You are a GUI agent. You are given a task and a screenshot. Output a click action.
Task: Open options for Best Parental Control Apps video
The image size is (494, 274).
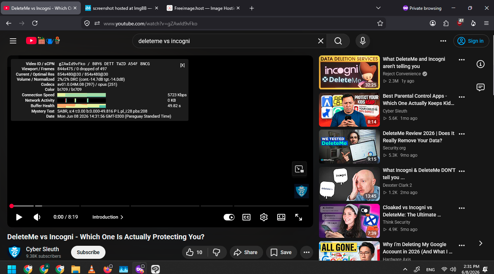coord(462,97)
